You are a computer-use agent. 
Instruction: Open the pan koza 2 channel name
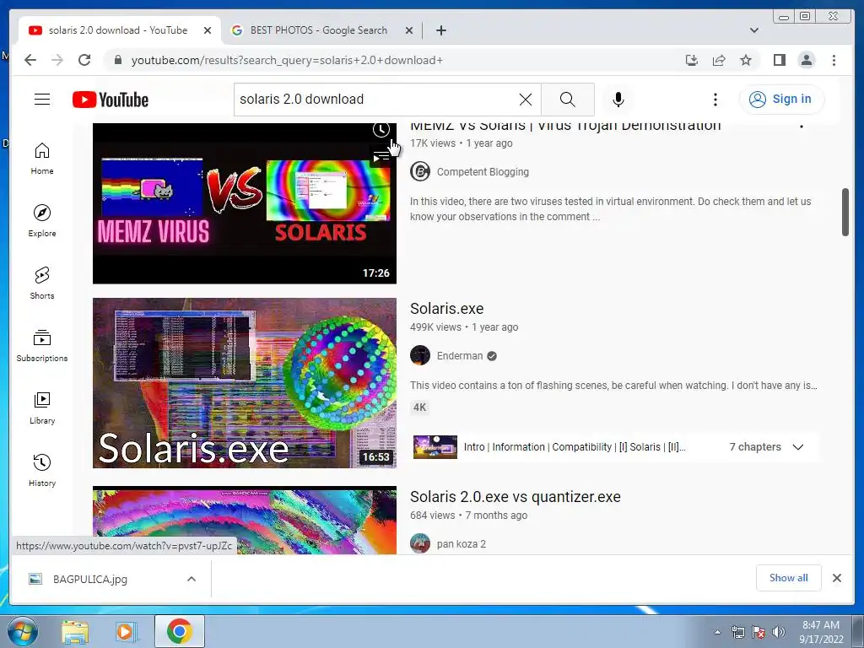(462, 544)
